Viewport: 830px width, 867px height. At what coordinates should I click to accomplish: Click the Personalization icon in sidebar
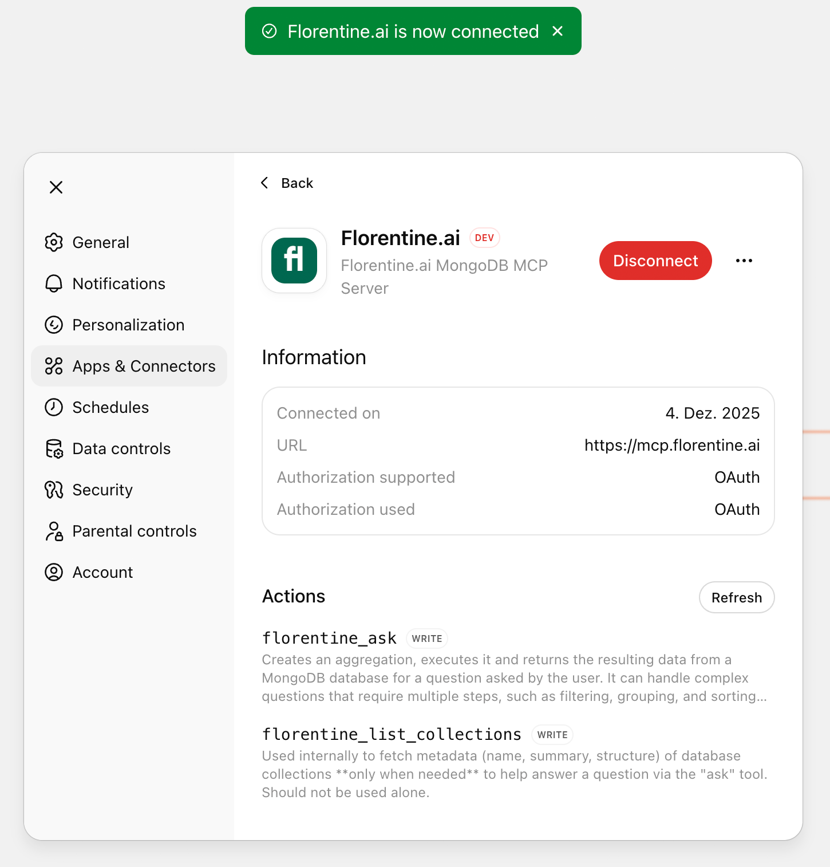coord(54,325)
